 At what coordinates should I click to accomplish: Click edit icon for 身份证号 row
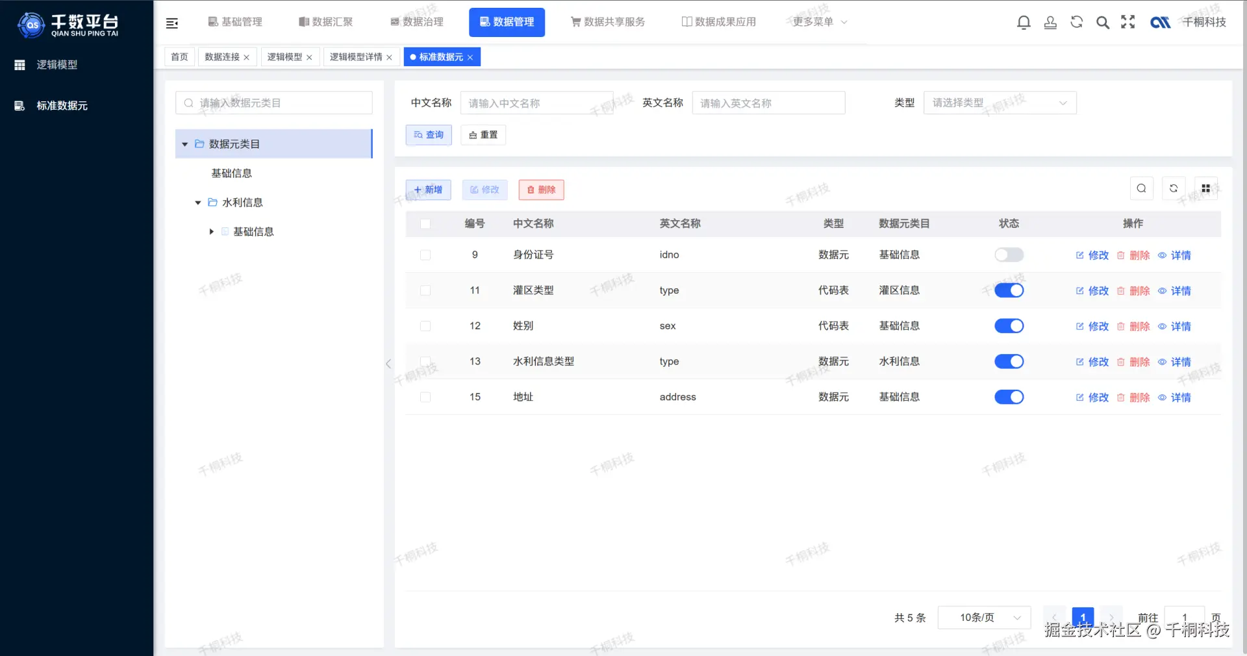(1079, 255)
